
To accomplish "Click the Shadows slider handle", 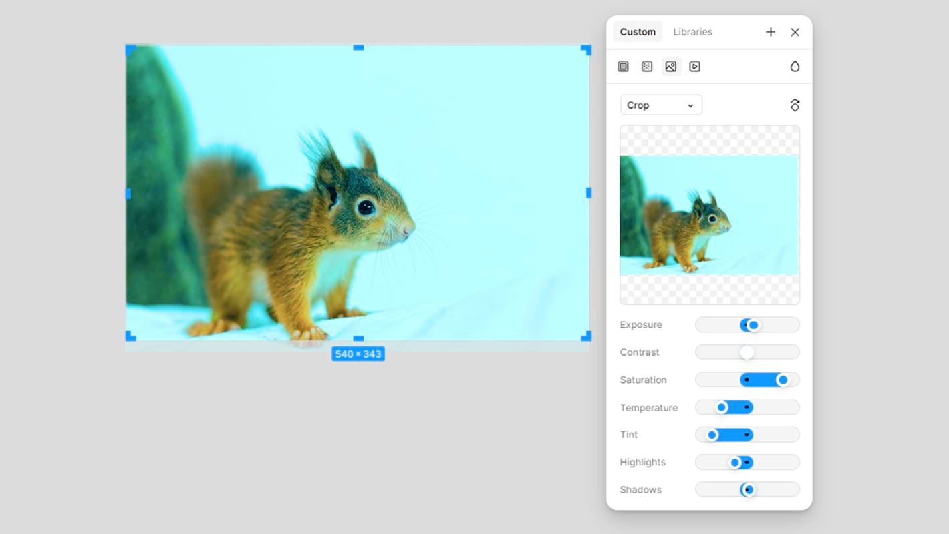I will pyautogui.click(x=749, y=490).
